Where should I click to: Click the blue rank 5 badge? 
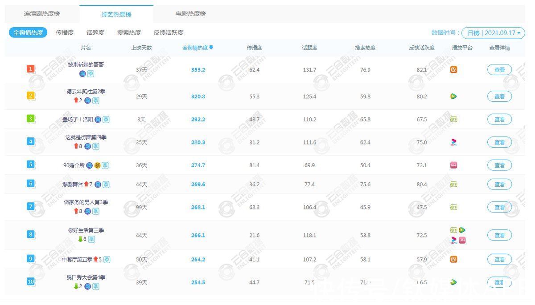click(30, 165)
